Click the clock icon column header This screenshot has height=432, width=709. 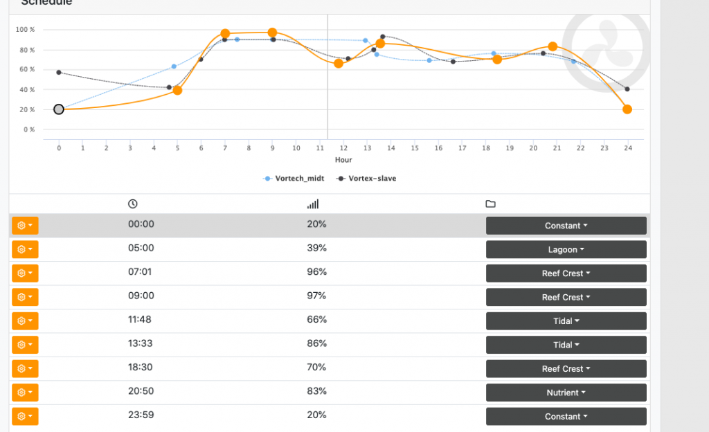pyautogui.click(x=133, y=204)
